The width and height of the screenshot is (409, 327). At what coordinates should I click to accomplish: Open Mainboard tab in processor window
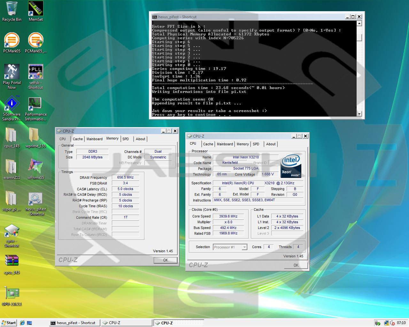tap(225, 144)
